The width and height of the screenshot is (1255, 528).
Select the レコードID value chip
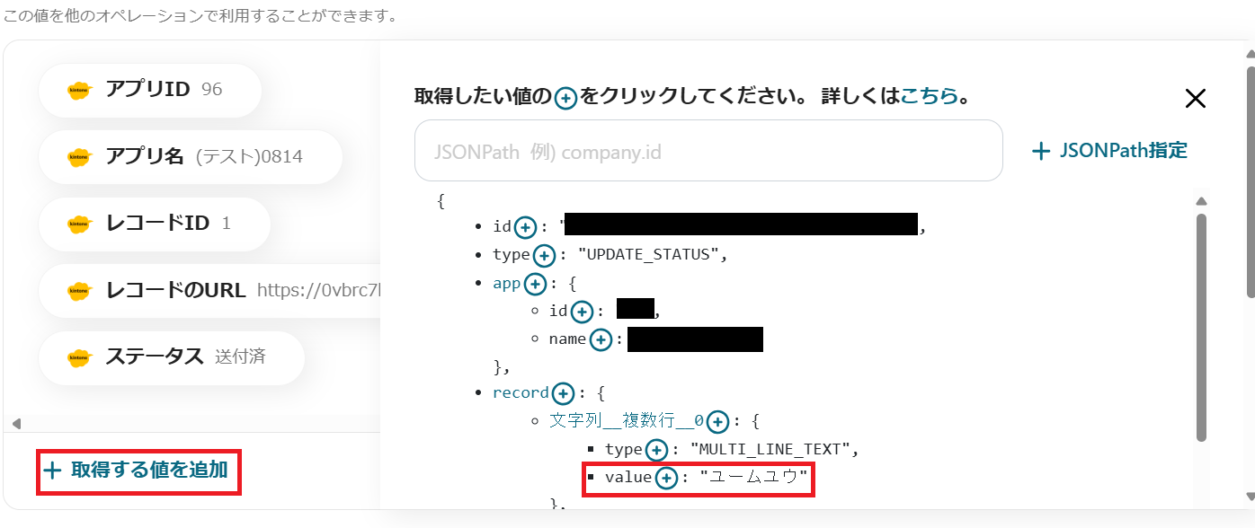pyautogui.click(x=154, y=224)
